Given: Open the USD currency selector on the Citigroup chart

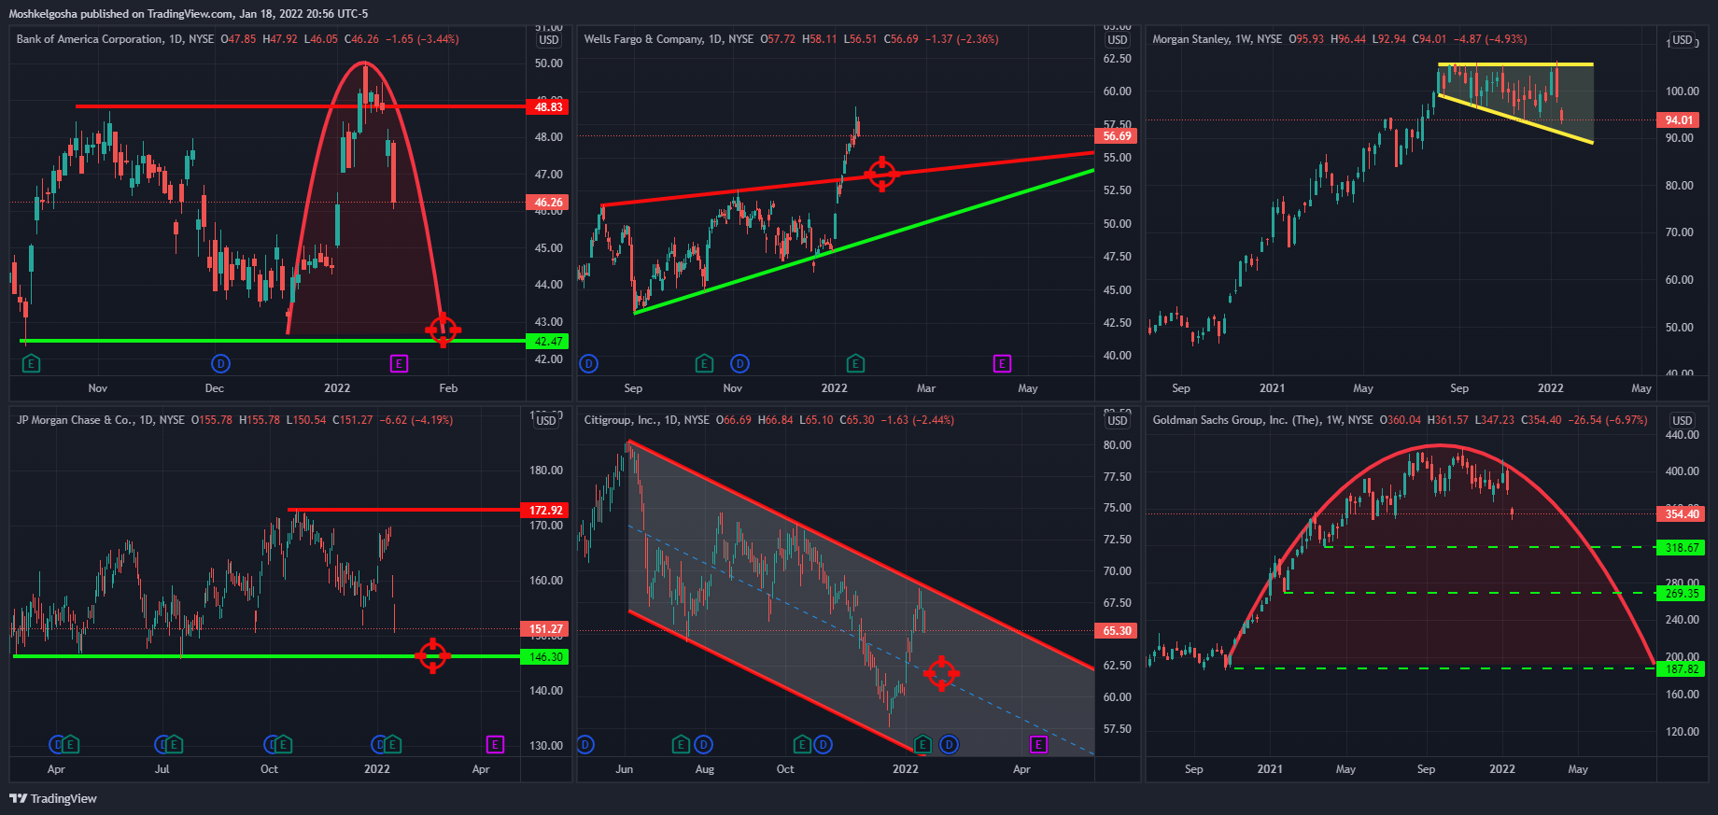Looking at the screenshot, I should tap(1118, 421).
